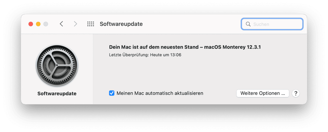The height and width of the screenshot is (132, 328).
Task: Focus the 'Suchen' search field
Action: click(272, 24)
